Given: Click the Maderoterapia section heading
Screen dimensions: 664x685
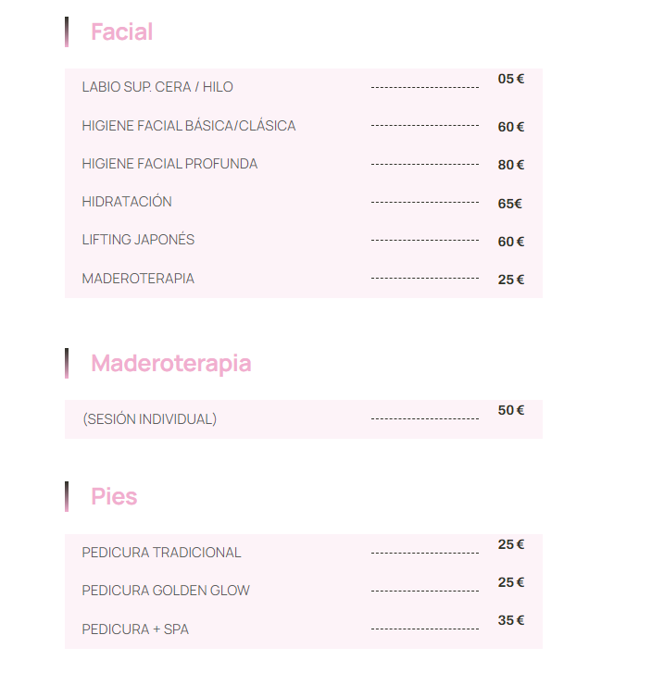Looking at the screenshot, I should [x=171, y=364].
